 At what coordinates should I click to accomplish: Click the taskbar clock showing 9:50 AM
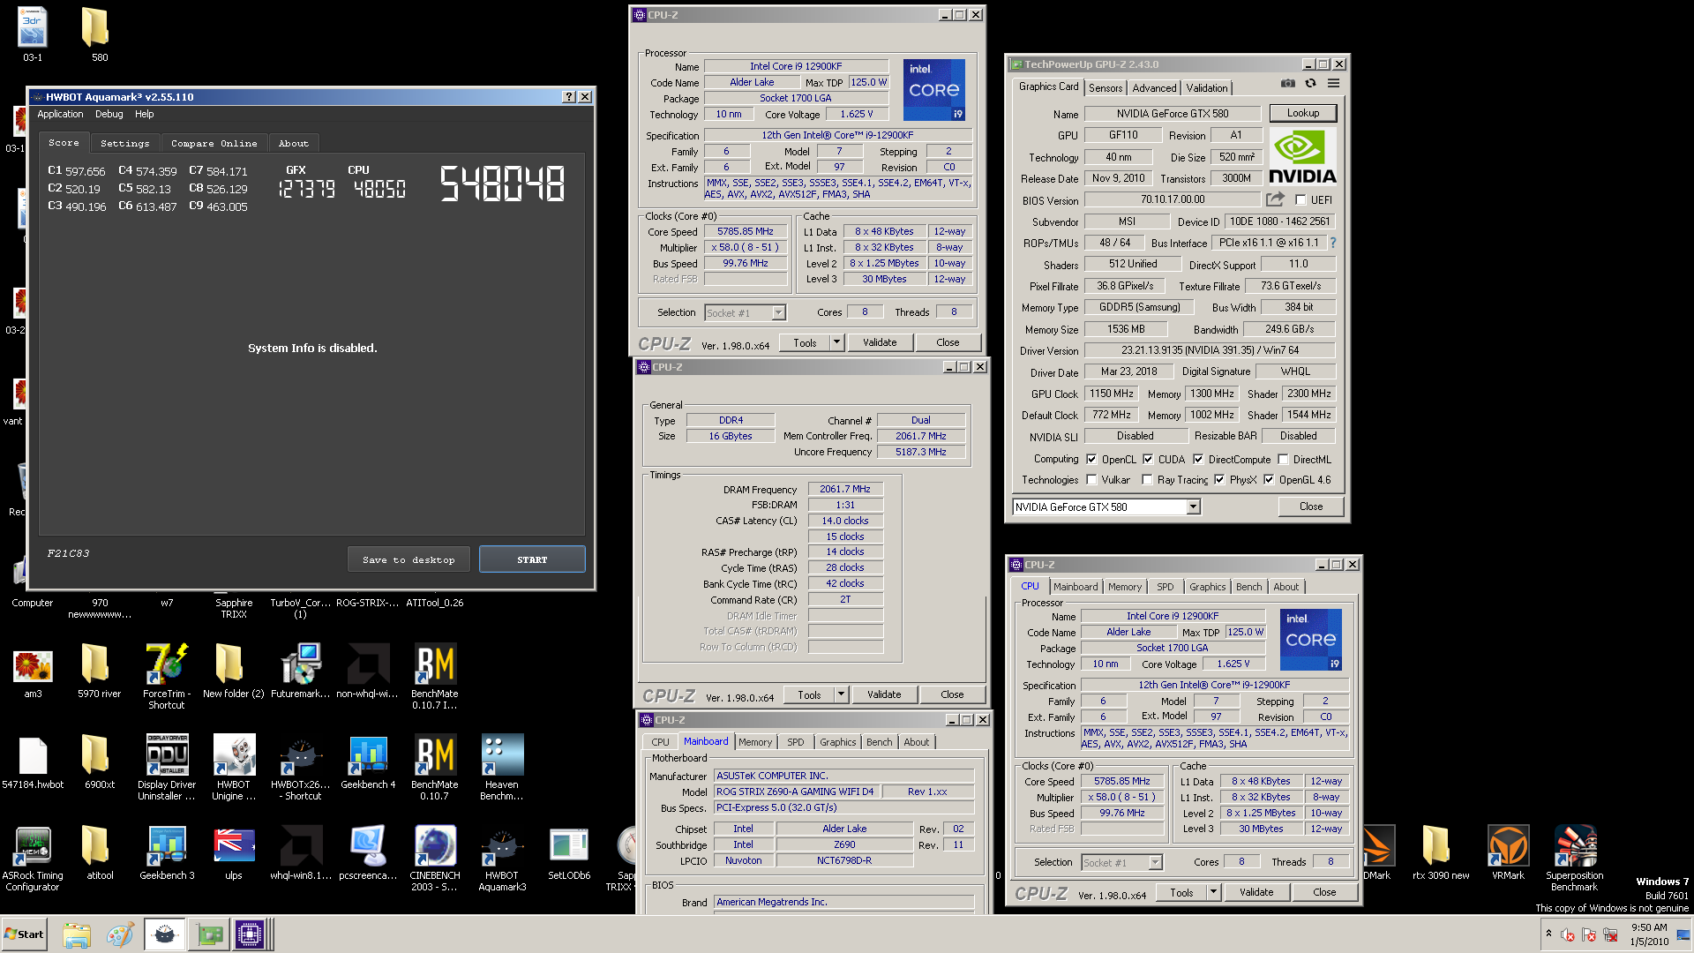[1649, 934]
